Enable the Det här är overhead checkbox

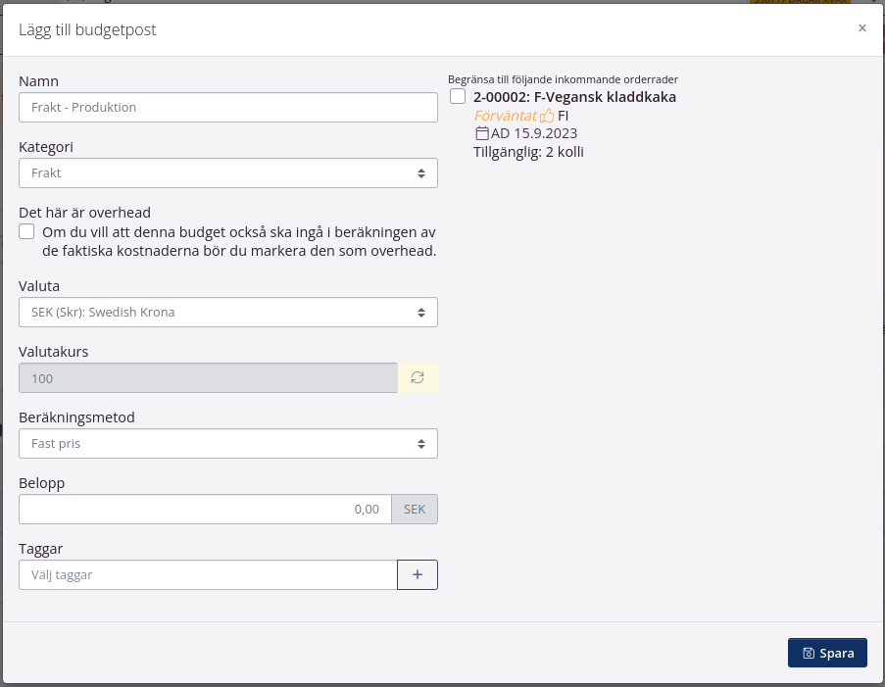click(26, 232)
